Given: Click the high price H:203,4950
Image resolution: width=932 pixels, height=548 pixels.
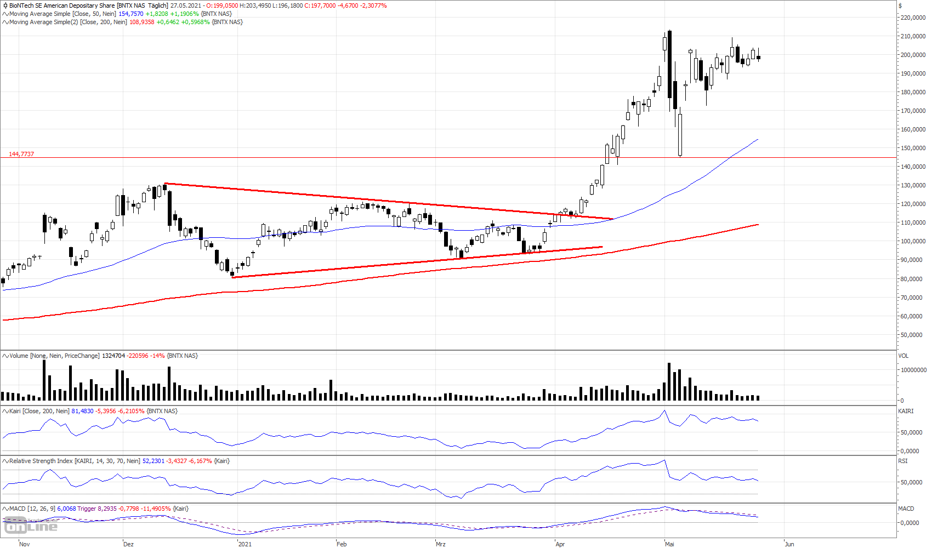Looking at the screenshot, I should (255, 5).
